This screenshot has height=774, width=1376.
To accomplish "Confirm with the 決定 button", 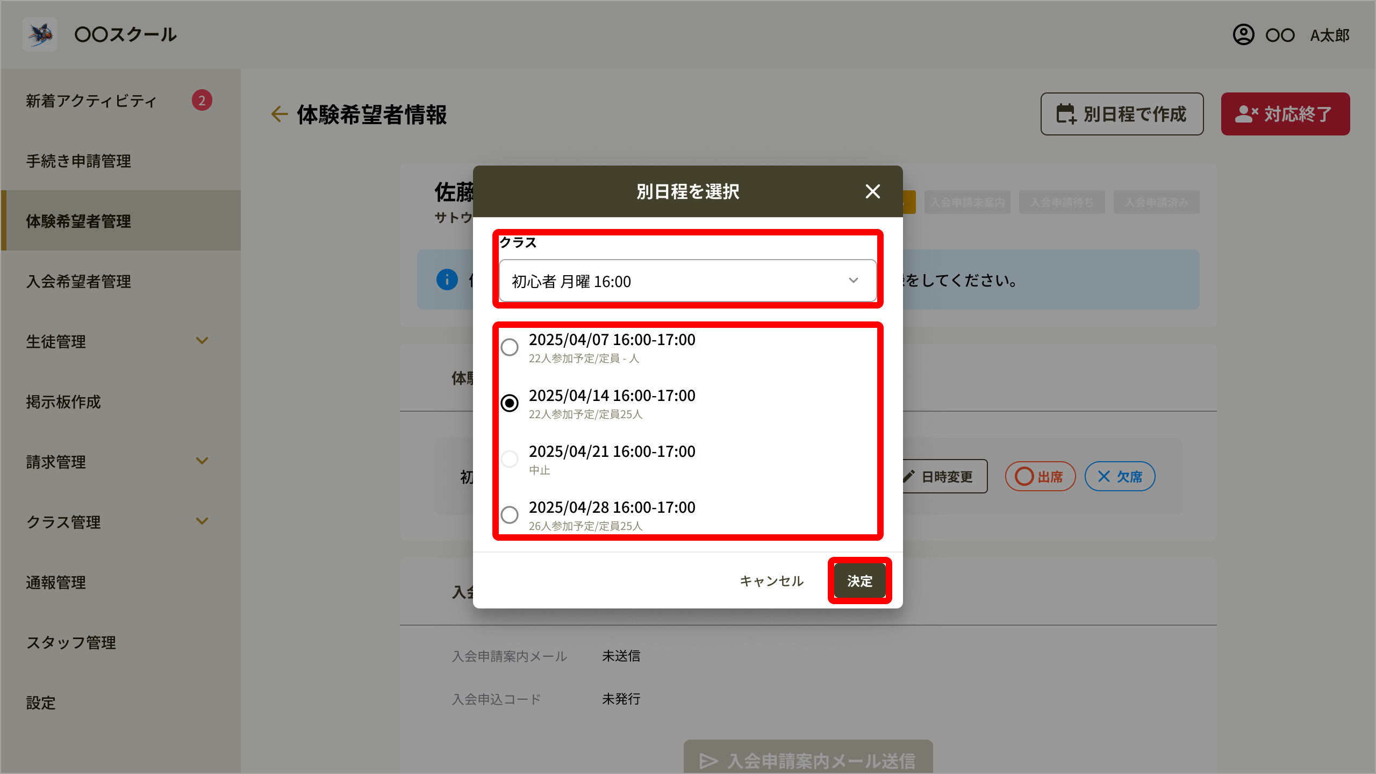I will (x=859, y=581).
